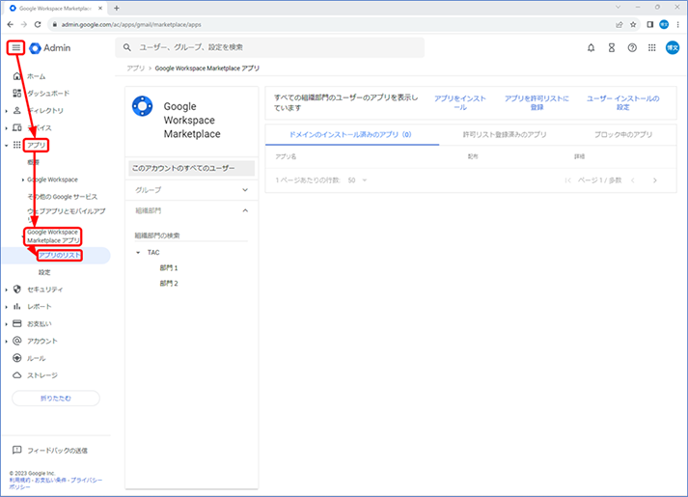Expand the デバイス sidebar section arrow
The height and width of the screenshot is (497, 688).
6,128
